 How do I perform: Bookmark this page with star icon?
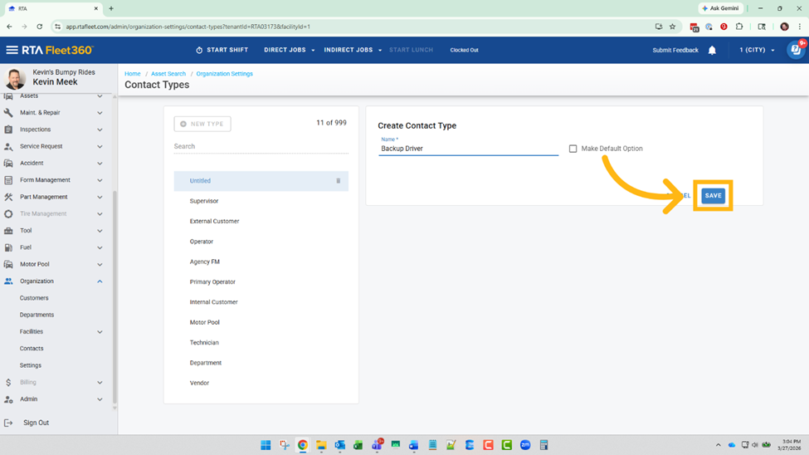[x=672, y=27]
